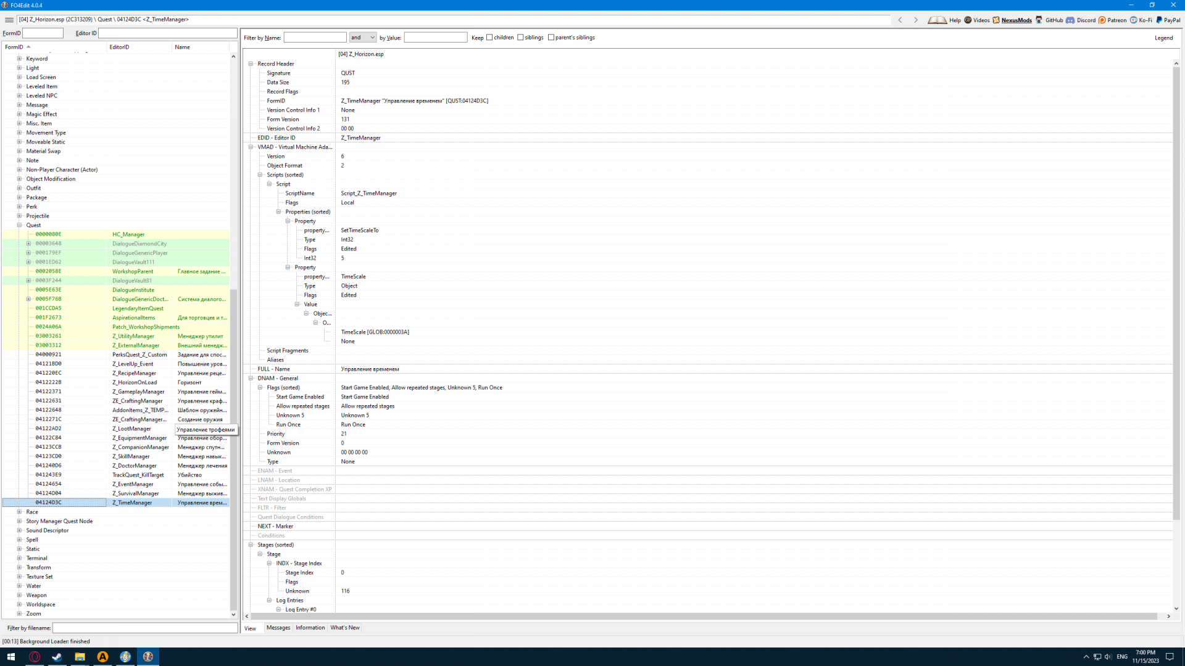This screenshot has width=1185, height=666.
Task: Enable the parent's siblings checkbox
Action: point(551,38)
